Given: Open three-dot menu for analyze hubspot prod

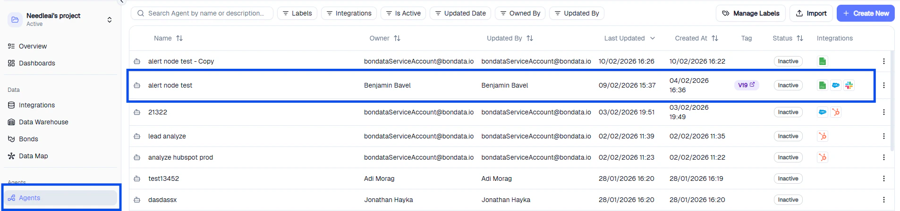Looking at the screenshot, I should click(883, 157).
